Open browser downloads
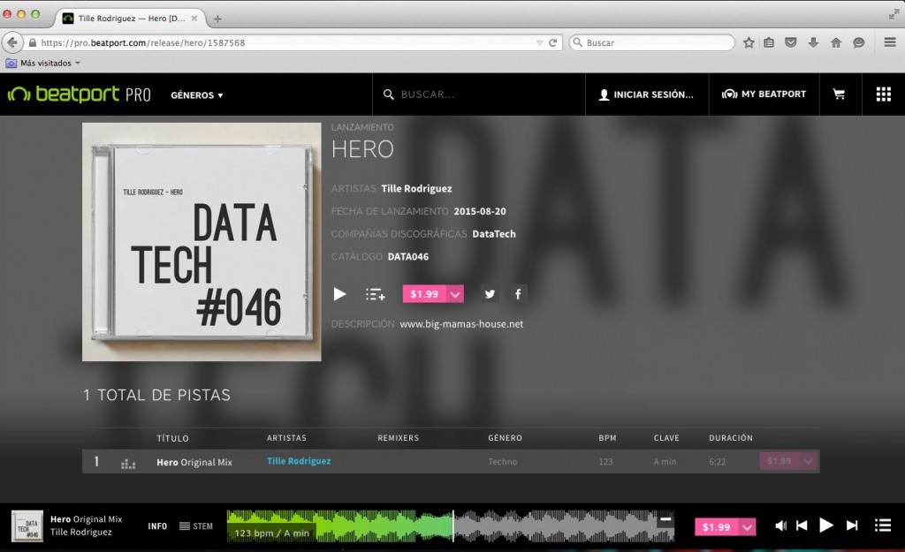Image resolution: width=905 pixels, height=552 pixels. coord(813,42)
